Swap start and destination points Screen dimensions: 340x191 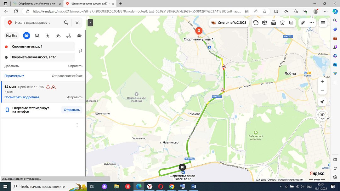point(81,51)
